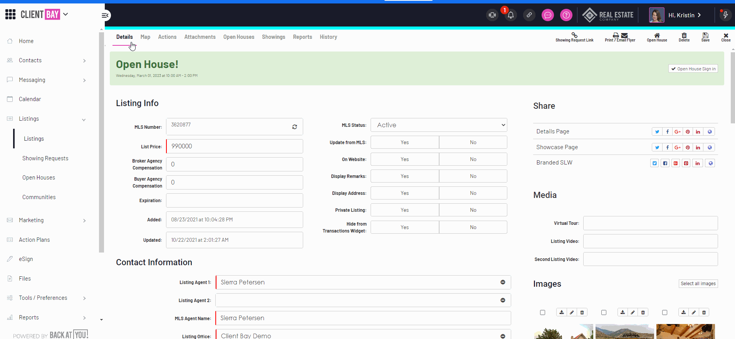The image size is (735, 339).
Task: Tick the second image checkbox
Action: [604, 312]
